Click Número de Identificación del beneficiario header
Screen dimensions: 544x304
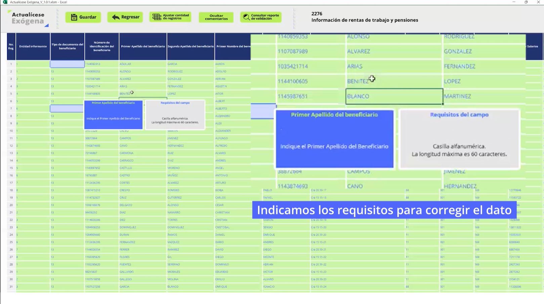click(x=102, y=47)
